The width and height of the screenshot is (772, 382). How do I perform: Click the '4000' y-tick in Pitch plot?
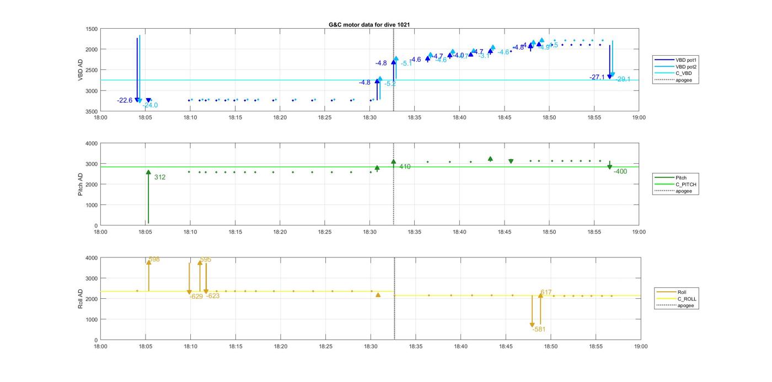[92, 144]
